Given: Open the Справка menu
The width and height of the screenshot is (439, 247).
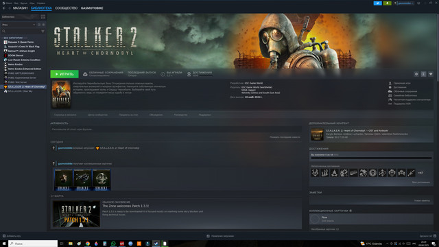Looking at the screenshot, I should pyautogui.click(x=41, y=3).
